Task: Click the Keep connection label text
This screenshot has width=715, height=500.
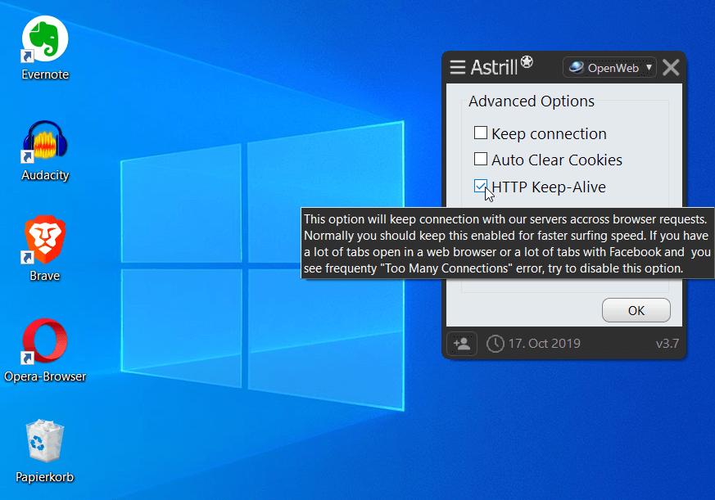Action: 549,133
